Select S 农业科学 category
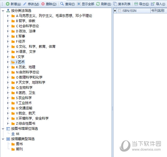This screenshot has width=167, height=157. pyautogui.click(x=24, y=98)
